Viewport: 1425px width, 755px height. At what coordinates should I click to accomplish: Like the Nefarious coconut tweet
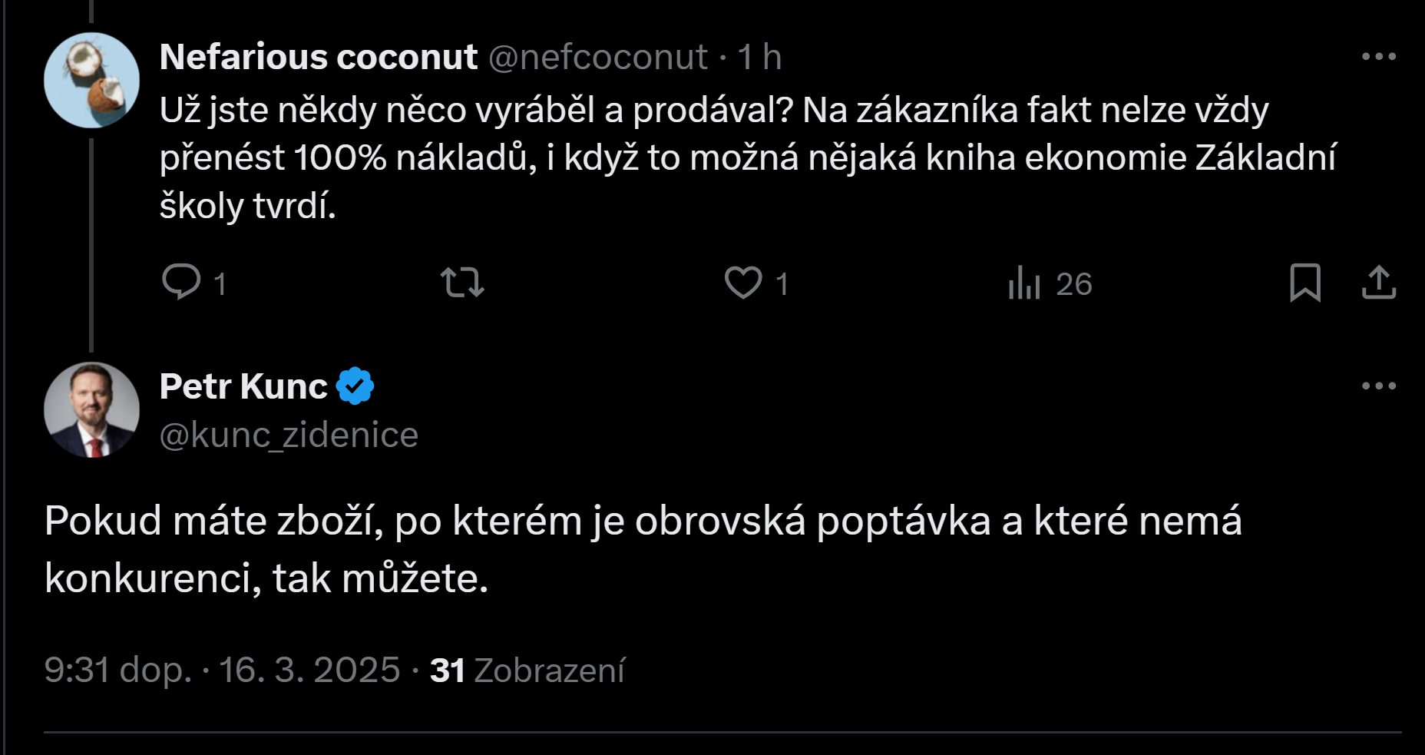click(743, 282)
